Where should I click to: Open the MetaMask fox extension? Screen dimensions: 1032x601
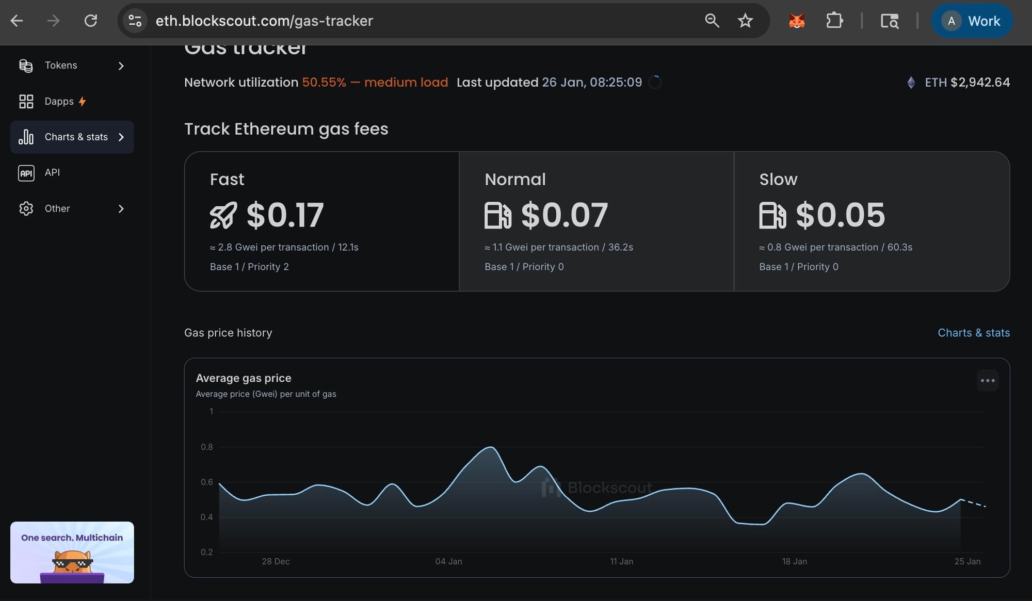coord(797,21)
